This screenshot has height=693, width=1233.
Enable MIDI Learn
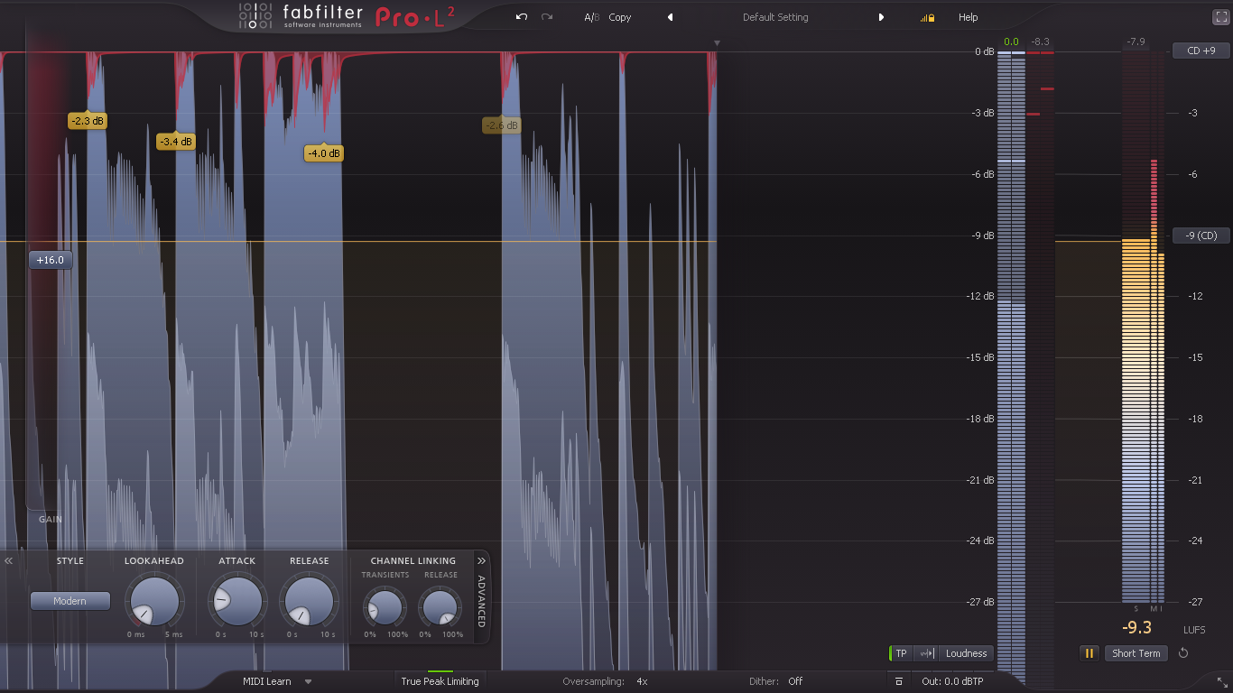point(266,681)
